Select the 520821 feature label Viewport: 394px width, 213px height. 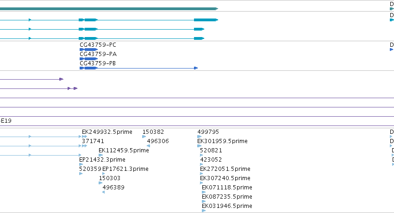click(211, 150)
